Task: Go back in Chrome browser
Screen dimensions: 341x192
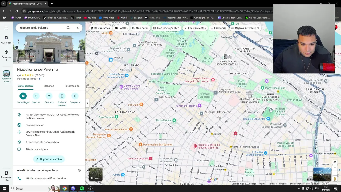Action: click(4, 11)
